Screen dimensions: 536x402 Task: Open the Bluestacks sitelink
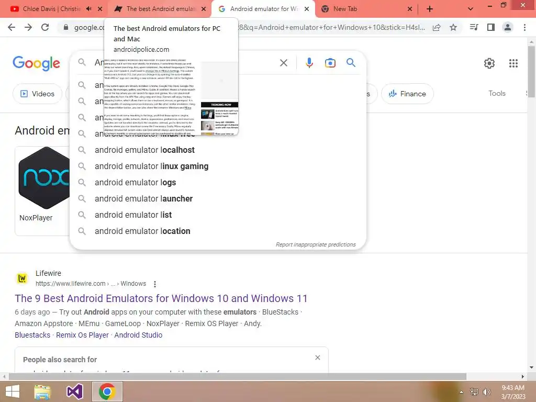(32, 335)
